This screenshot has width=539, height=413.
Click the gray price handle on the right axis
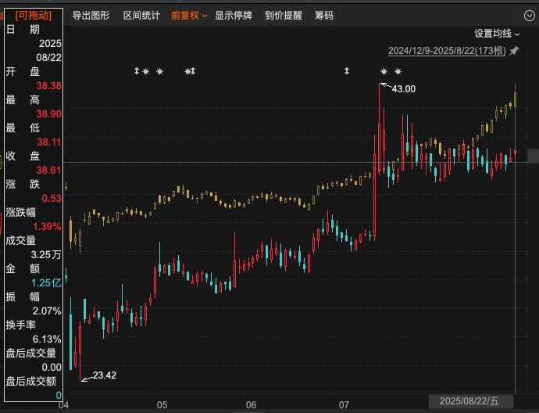533,156
